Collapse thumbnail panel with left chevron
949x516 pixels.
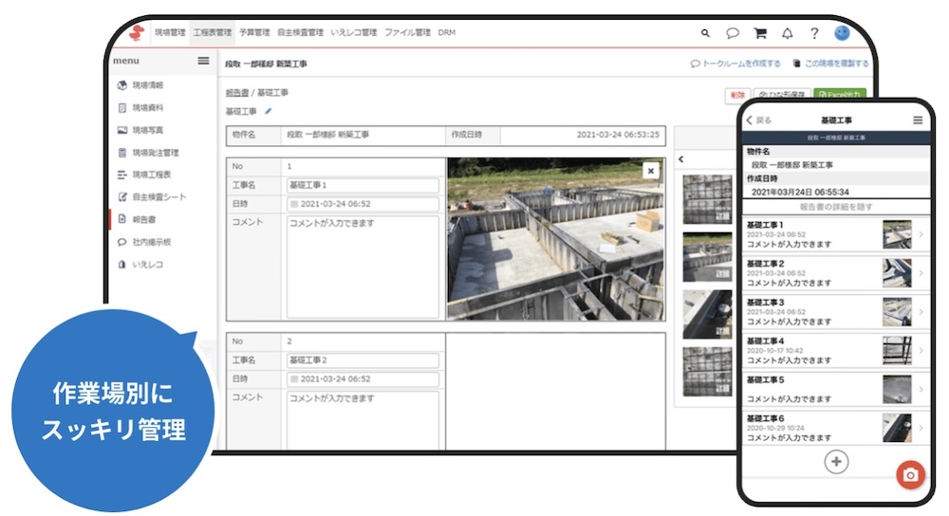tap(680, 159)
